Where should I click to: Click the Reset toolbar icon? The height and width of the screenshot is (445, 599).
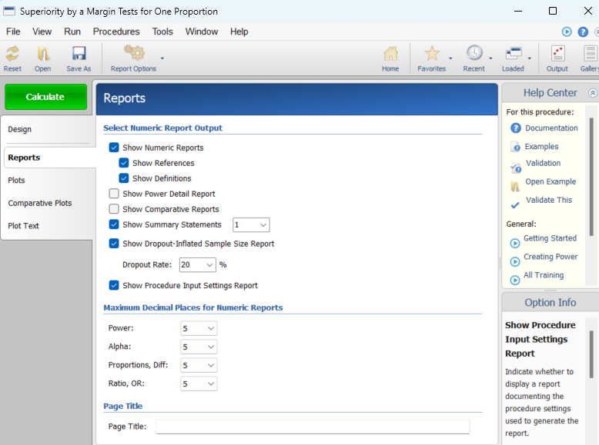click(x=12, y=54)
